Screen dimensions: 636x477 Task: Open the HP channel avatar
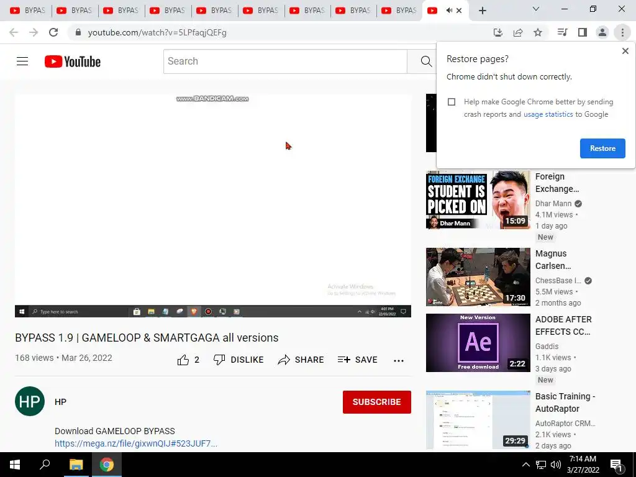[30, 401]
